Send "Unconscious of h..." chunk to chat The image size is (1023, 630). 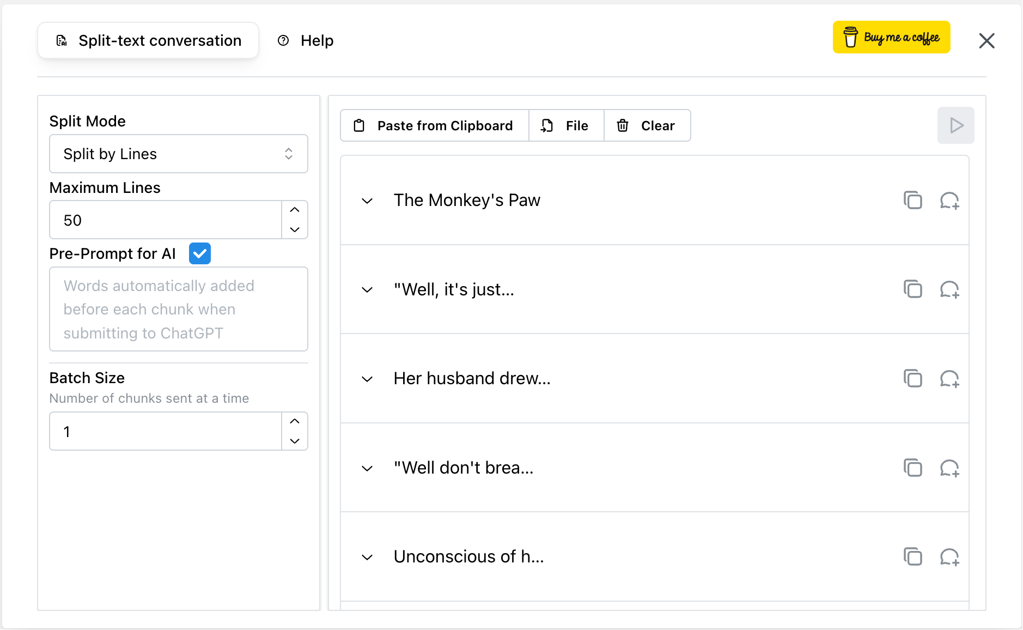(x=949, y=556)
